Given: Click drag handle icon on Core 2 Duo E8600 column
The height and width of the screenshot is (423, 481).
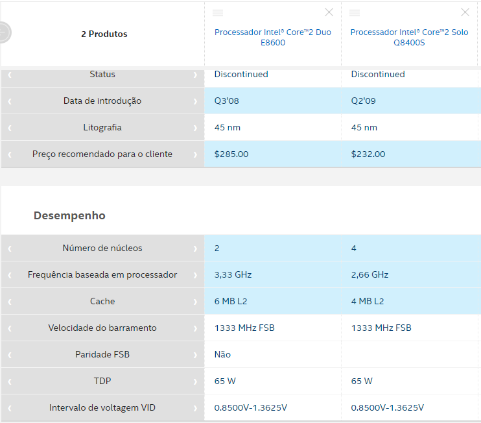Looking at the screenshot, I should click(218, 13).
